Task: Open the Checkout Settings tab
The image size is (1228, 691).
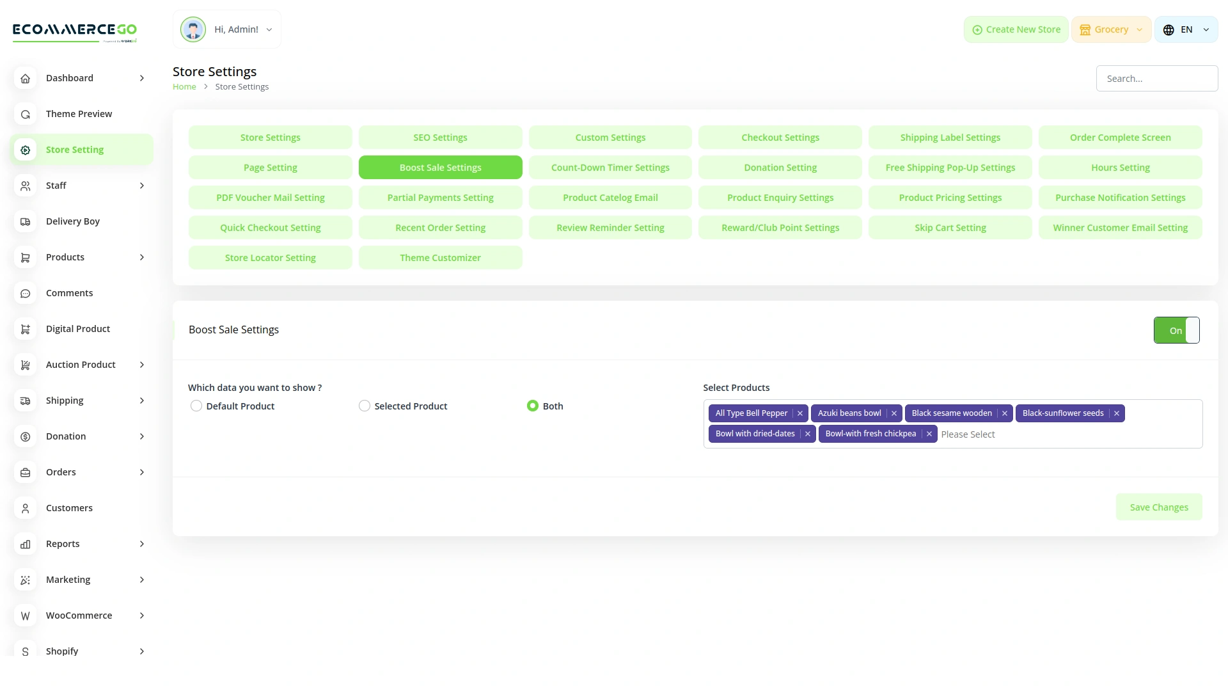Action: pos(780,137)
